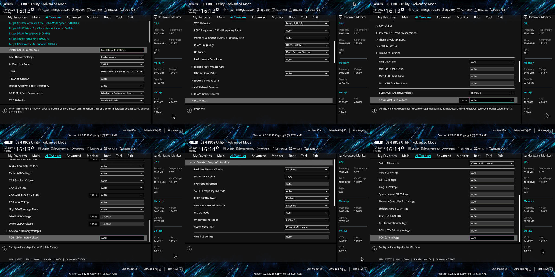Click the back arrow next to Ai Tweaker\Tweaker's Paradise
Viewport: 555px width, 277px height.
pos(191,163)
